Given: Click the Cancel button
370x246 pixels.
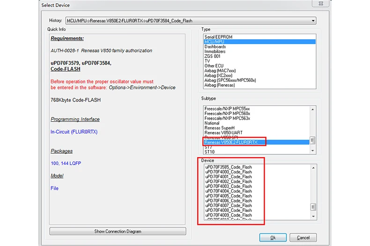Looking at the screenshot, I should [303, 238].
